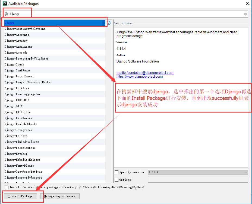Open Manage Repositories
The image size is (252, 204).
[x=60, y=196]
